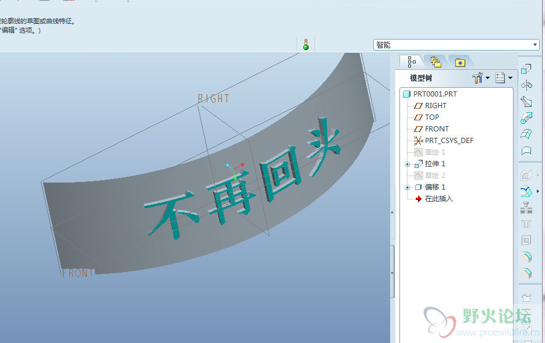
Task: Open the Style surface tool
Action: 526,151
